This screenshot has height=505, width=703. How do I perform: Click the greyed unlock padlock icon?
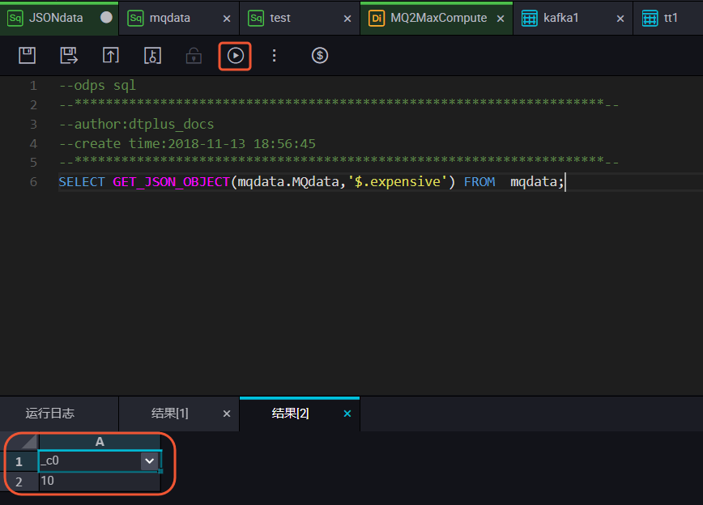click(x=194, y=56)
